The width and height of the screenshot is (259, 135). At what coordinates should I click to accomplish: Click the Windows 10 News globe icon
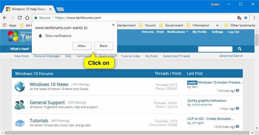click(x=20, y=87)
